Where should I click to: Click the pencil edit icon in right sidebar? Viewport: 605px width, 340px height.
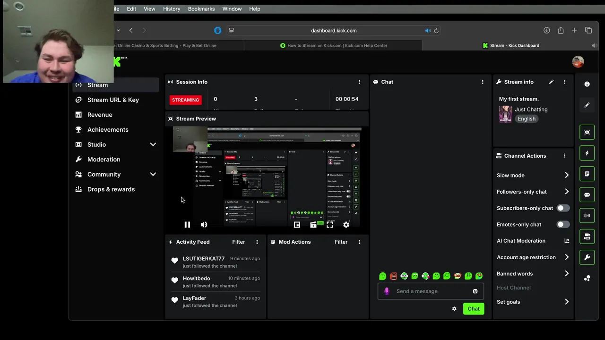click(x=587, y=105)
